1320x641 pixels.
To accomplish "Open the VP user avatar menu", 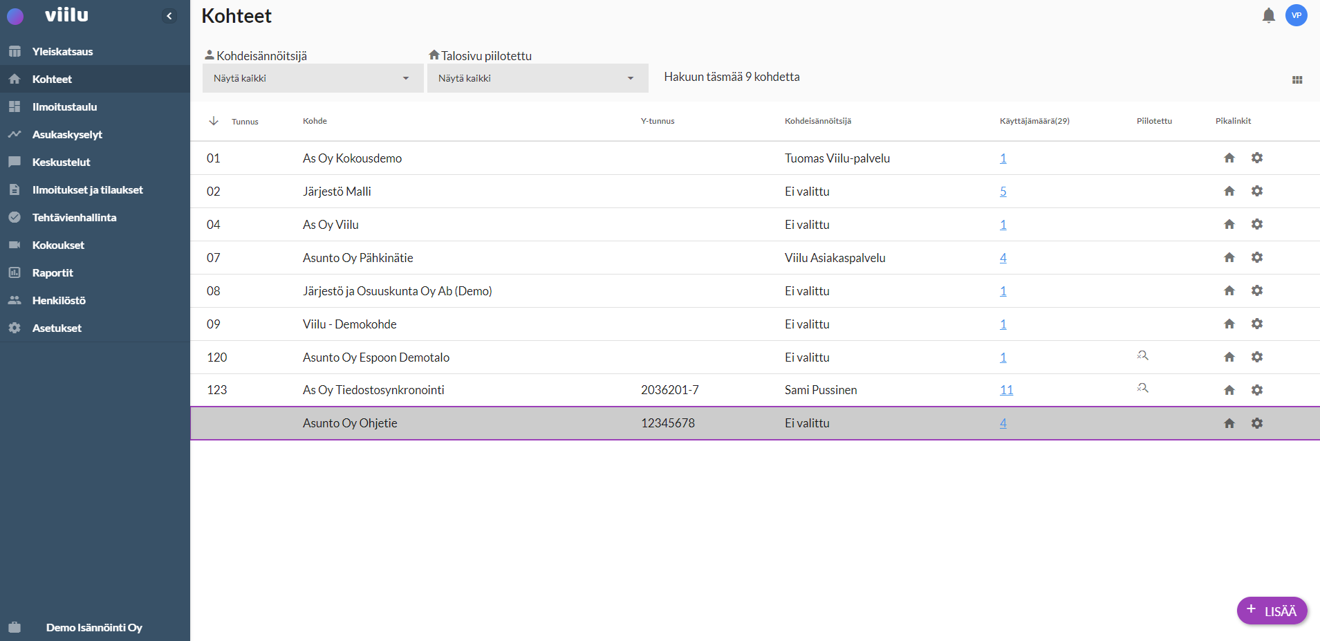I will pos(1296,15).
